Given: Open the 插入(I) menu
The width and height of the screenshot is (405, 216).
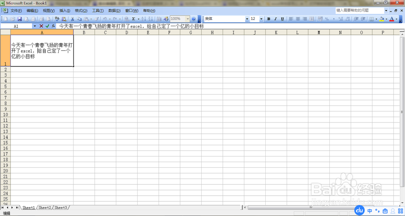Looking at the screenshot, I should 64,11.
